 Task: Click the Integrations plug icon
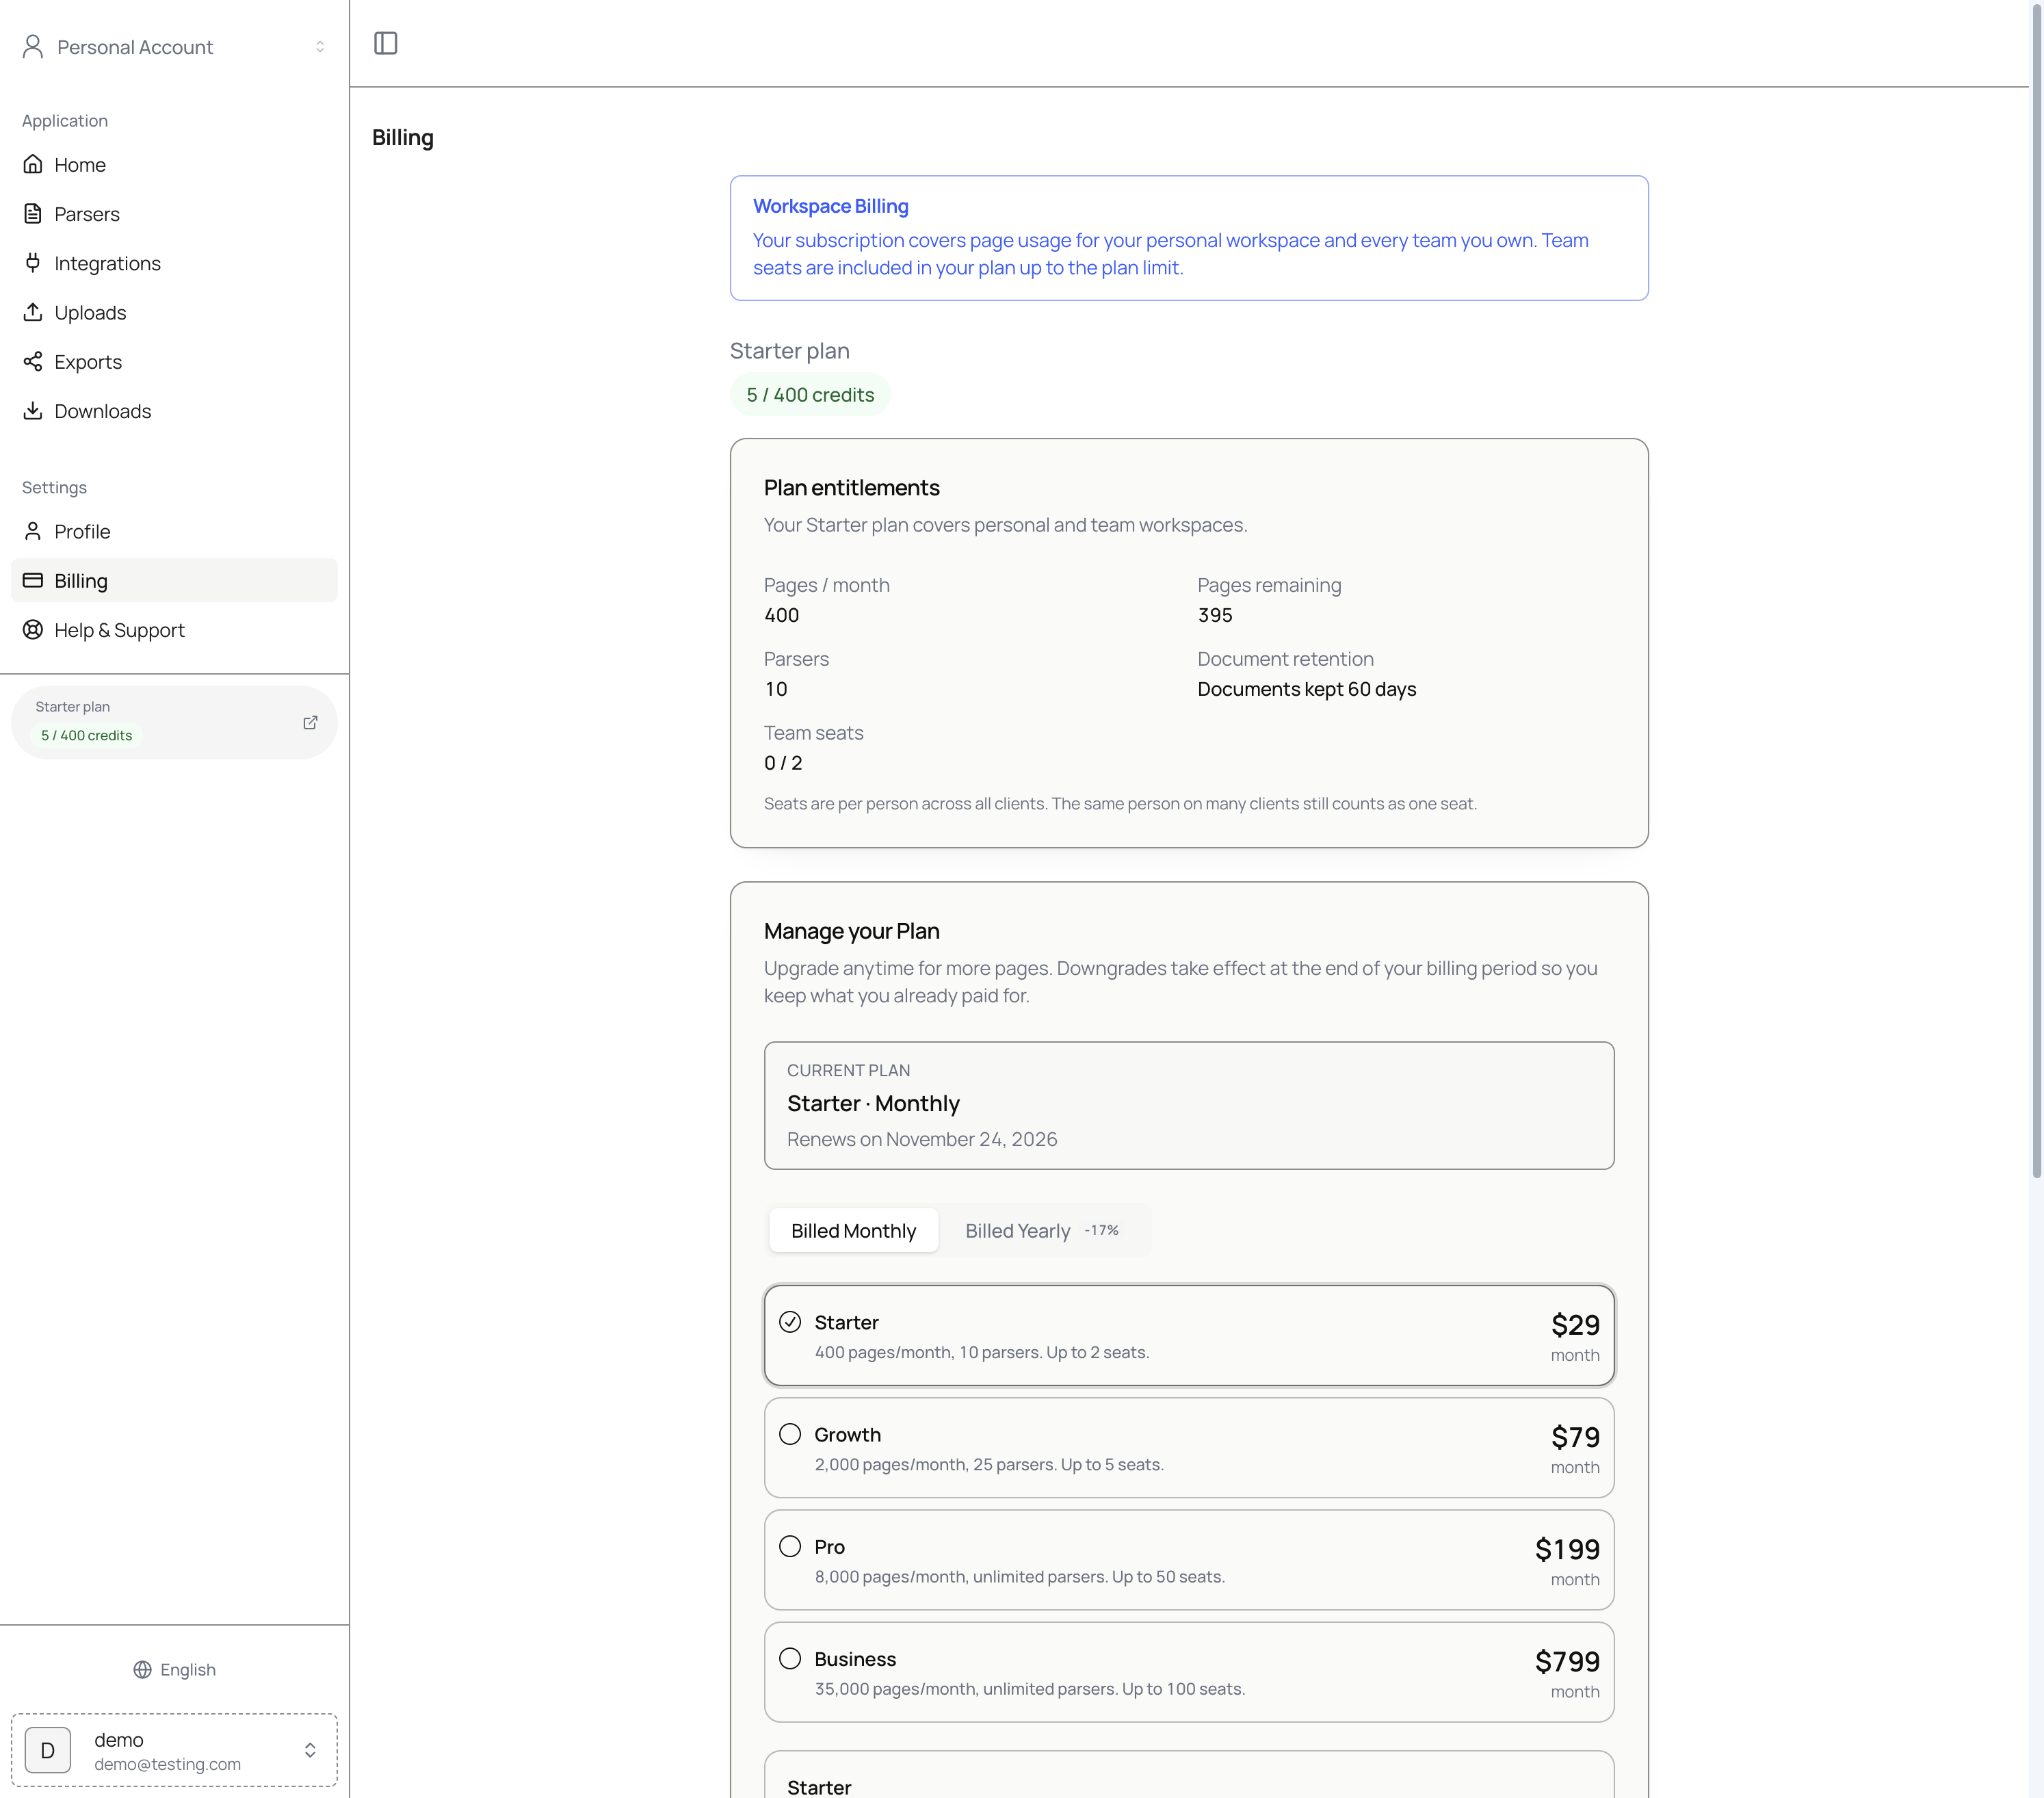(x=33, y=262)
